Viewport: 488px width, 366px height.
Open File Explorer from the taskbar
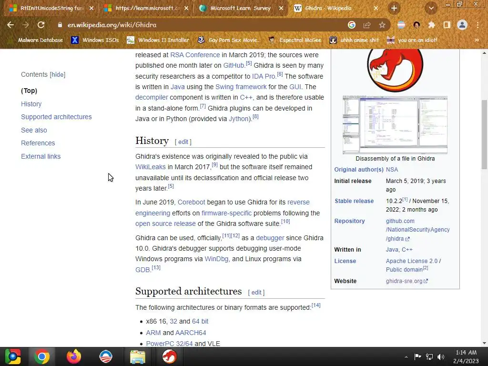(x=137, y=356)
